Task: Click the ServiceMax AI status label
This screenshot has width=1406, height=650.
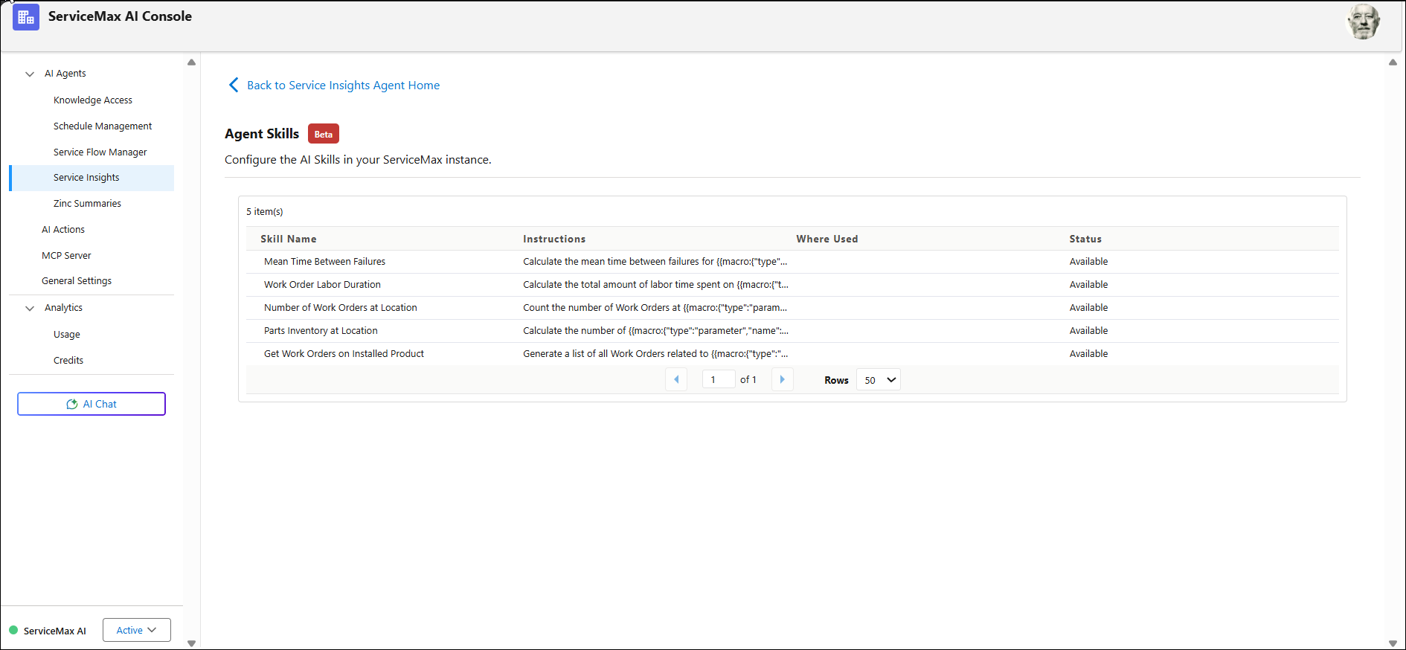Action: 55,631
